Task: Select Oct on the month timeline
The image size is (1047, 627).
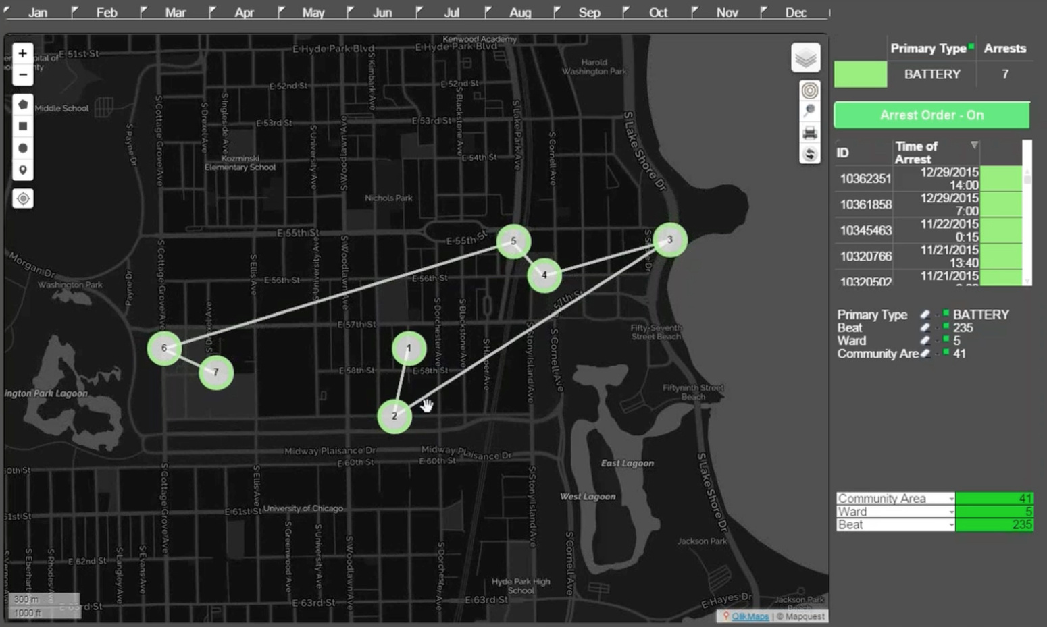Action: click(x=658, y=12)
